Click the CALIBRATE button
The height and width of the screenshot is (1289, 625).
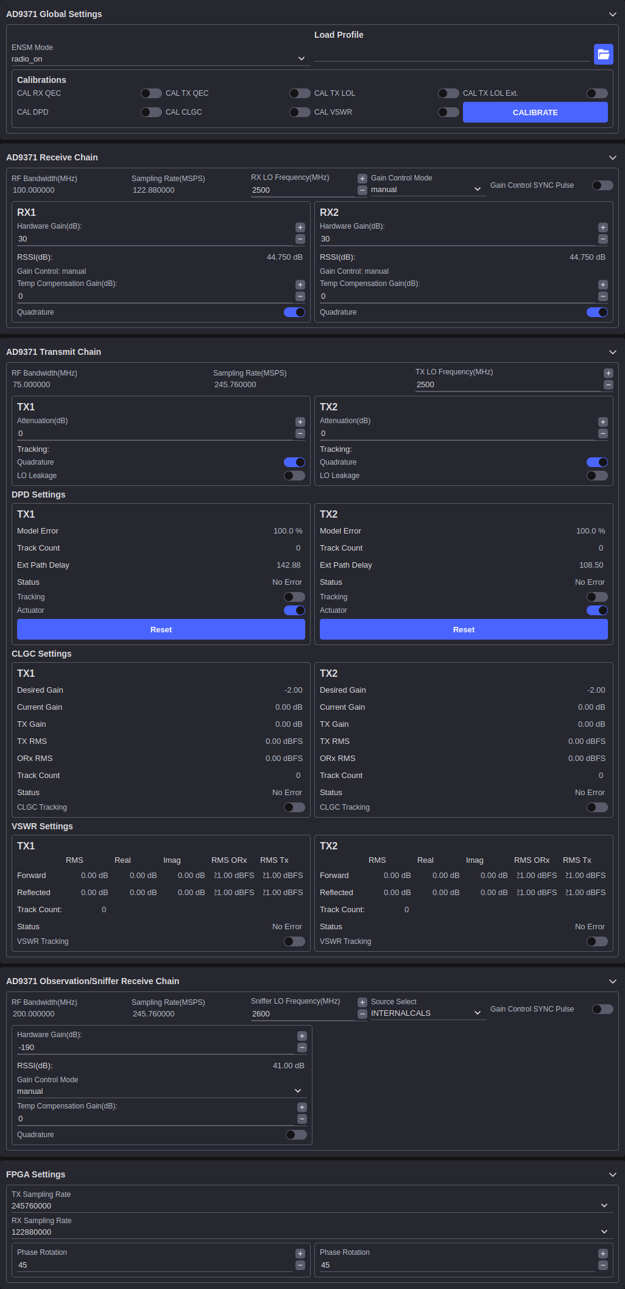pyautogui.click(x=535, y=112)
